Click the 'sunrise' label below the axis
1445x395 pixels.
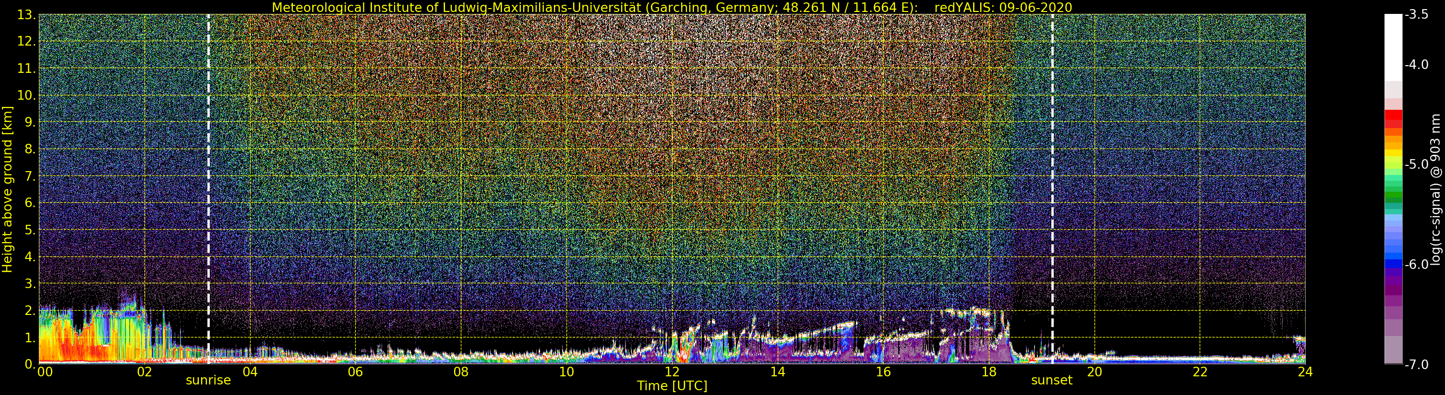[x=208, y=381]
